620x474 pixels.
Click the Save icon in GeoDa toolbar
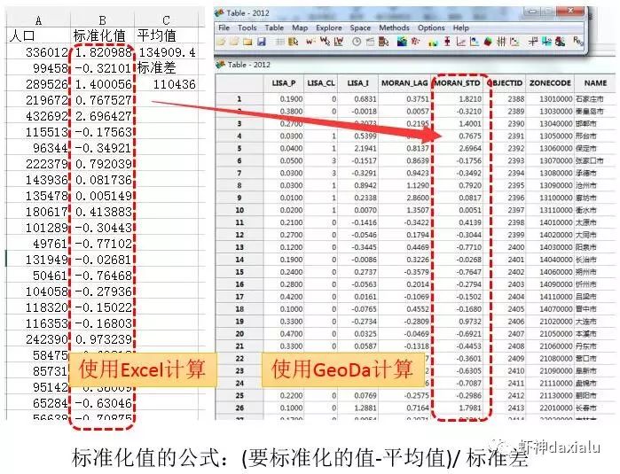coord(262,42)
